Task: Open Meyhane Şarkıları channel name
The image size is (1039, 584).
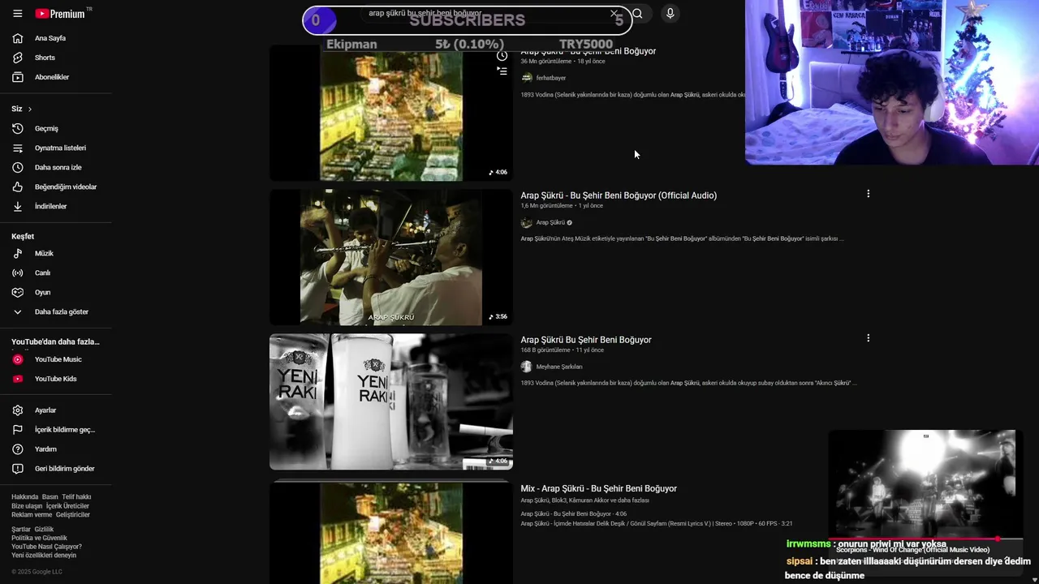Action: point(559,367)
